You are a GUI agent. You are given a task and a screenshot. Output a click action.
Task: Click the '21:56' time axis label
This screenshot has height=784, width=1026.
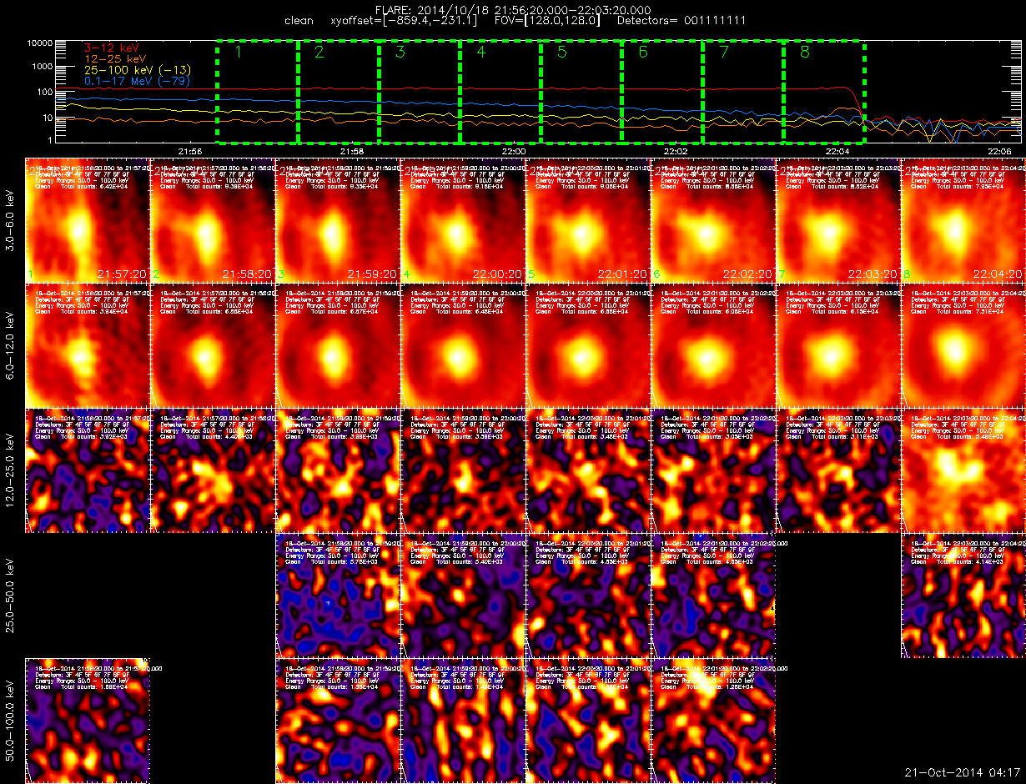click(x=190, y=151)
